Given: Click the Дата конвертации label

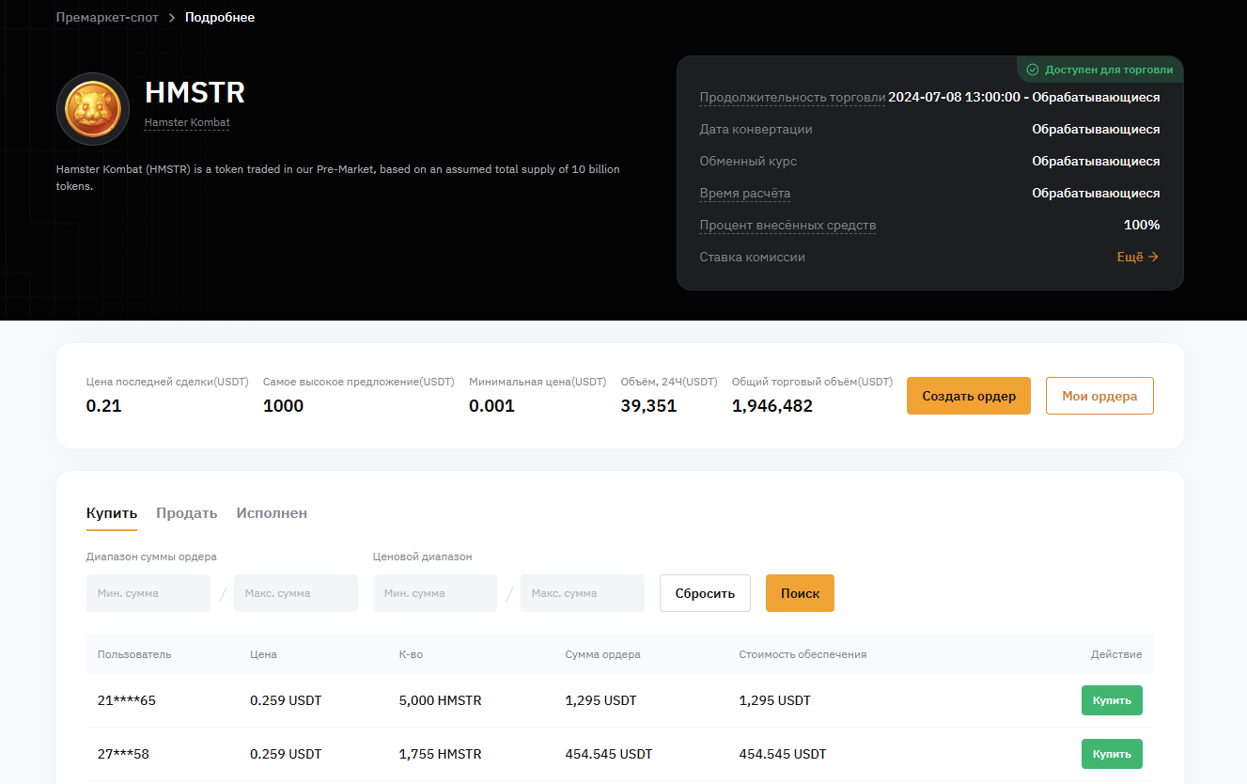Looking at the screenshot, I should (x=756, y=130).
